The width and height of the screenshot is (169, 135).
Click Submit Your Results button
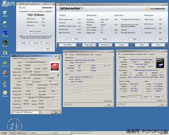[x=35, y=31]
